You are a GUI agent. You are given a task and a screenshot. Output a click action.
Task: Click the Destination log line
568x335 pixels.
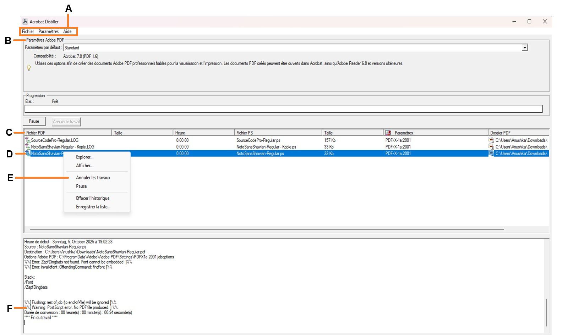(85, 252)
